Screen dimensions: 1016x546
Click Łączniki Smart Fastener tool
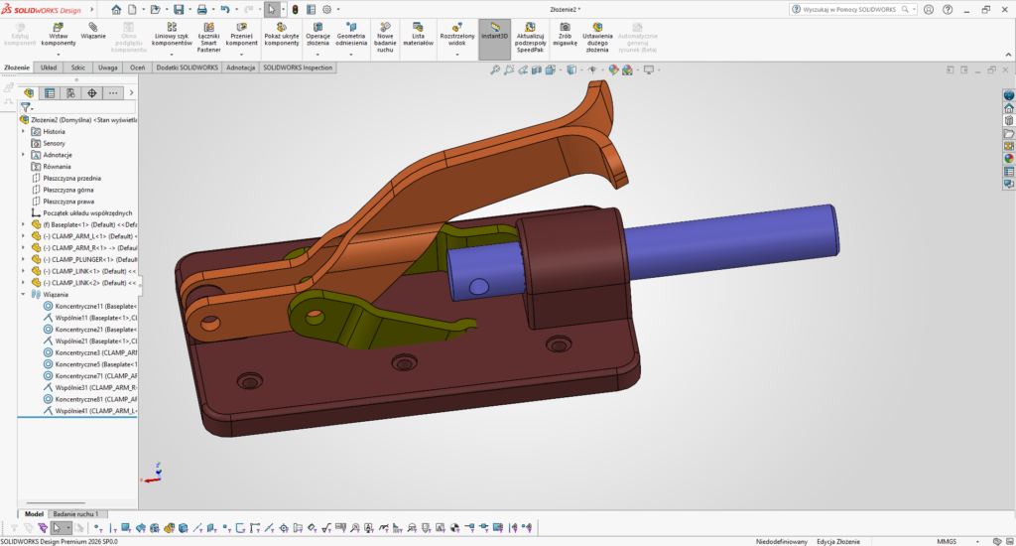click(x=208, y=38)
